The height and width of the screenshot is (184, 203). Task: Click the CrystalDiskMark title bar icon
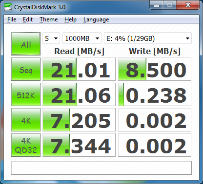8,7
